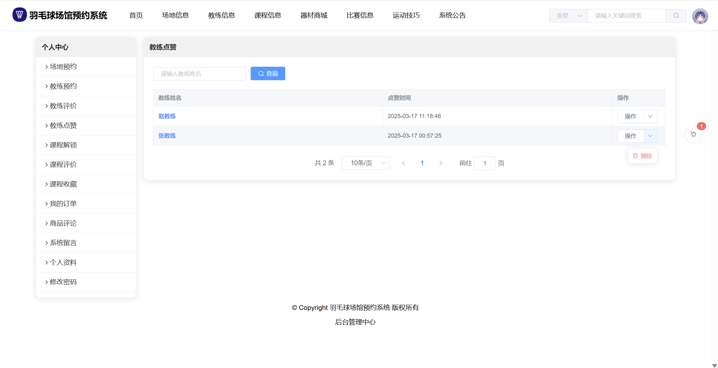Focus the coach name input field

[x=199, y=74]
